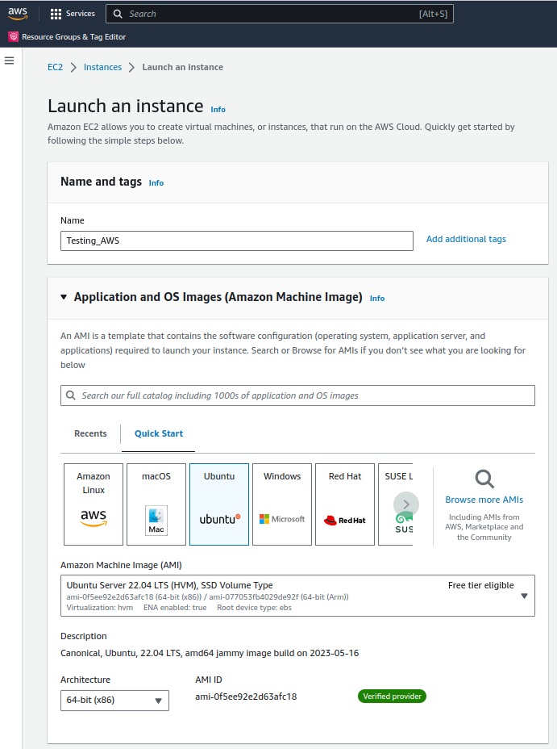This screenshot has height=749, width=557.
Task: Click Resource Groups & Tag Editor icon
Action: 14,37
